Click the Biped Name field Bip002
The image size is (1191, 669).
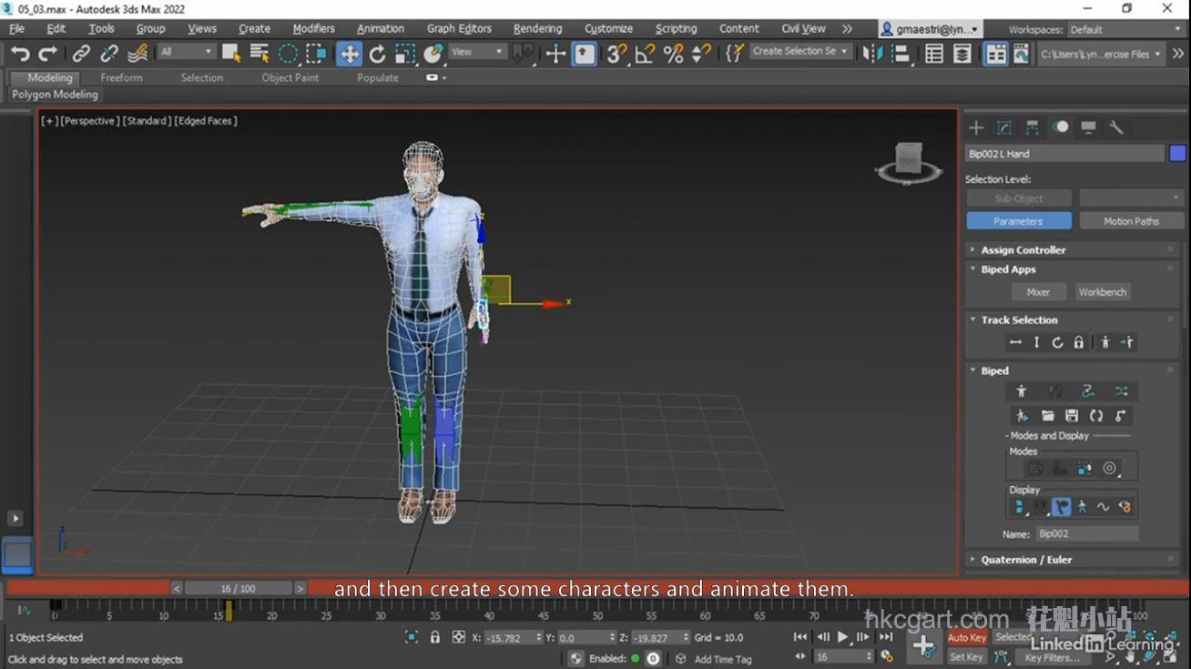coord(1086,534)
